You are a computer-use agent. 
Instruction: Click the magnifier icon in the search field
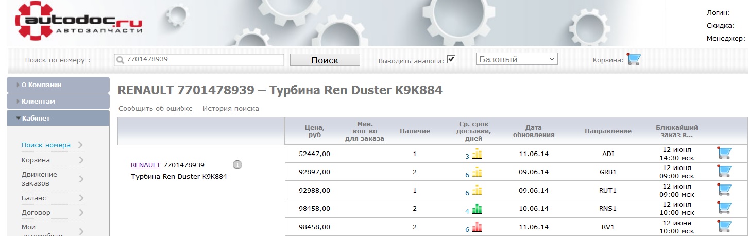[120, 60]
